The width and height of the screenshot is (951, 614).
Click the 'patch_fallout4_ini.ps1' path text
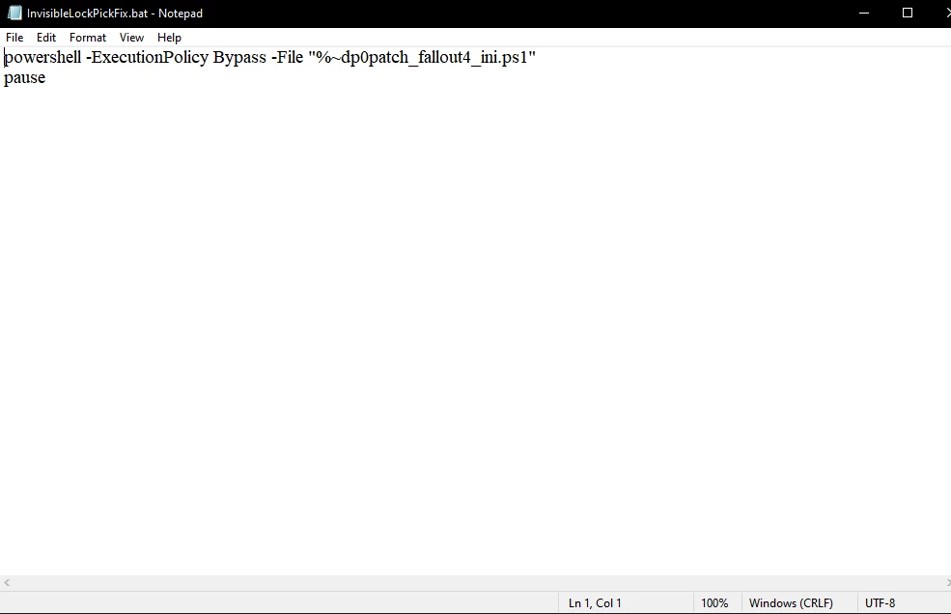448,58
